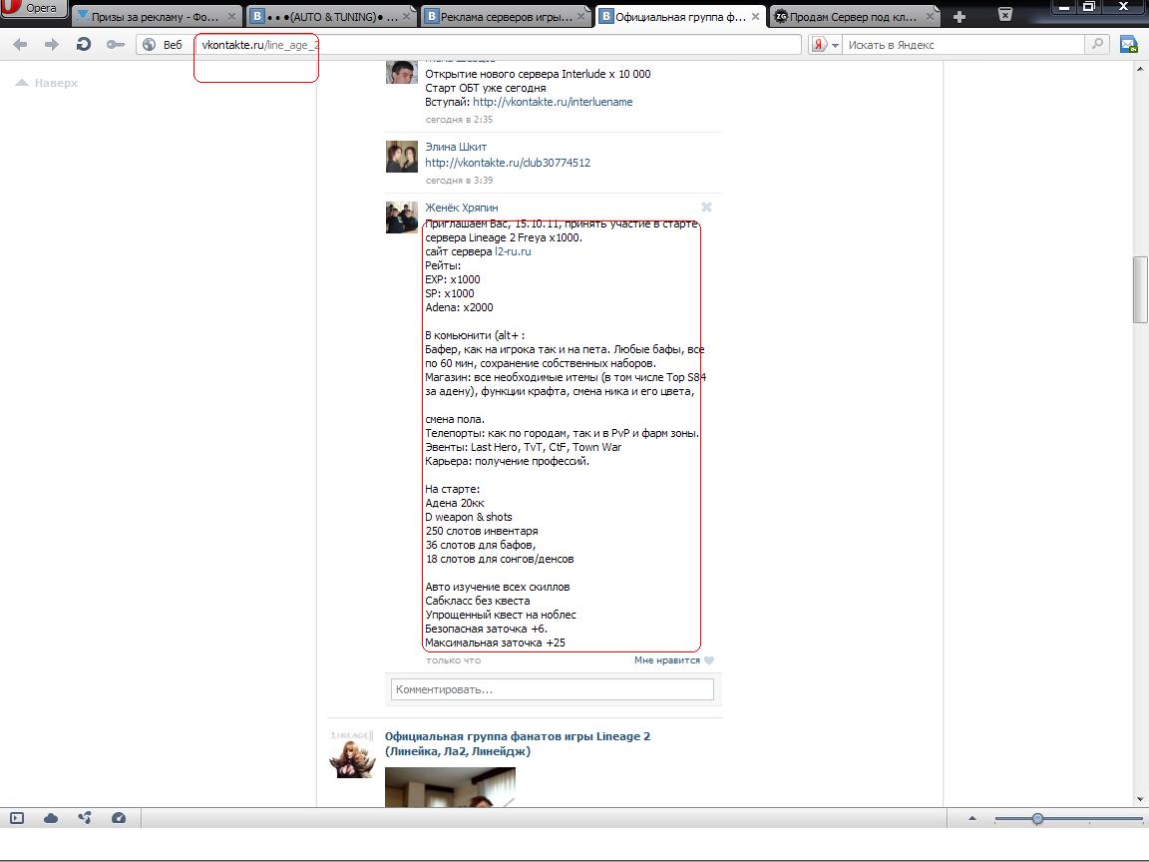Toggle Opera Turbo icon in status bar

[x=118, y=818]
